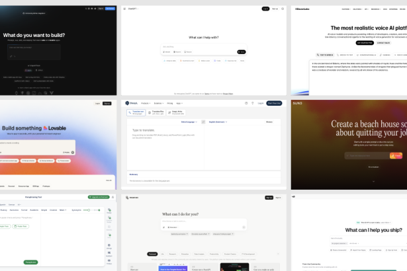Click the Manus logo
407x271 pixels.
132,198
